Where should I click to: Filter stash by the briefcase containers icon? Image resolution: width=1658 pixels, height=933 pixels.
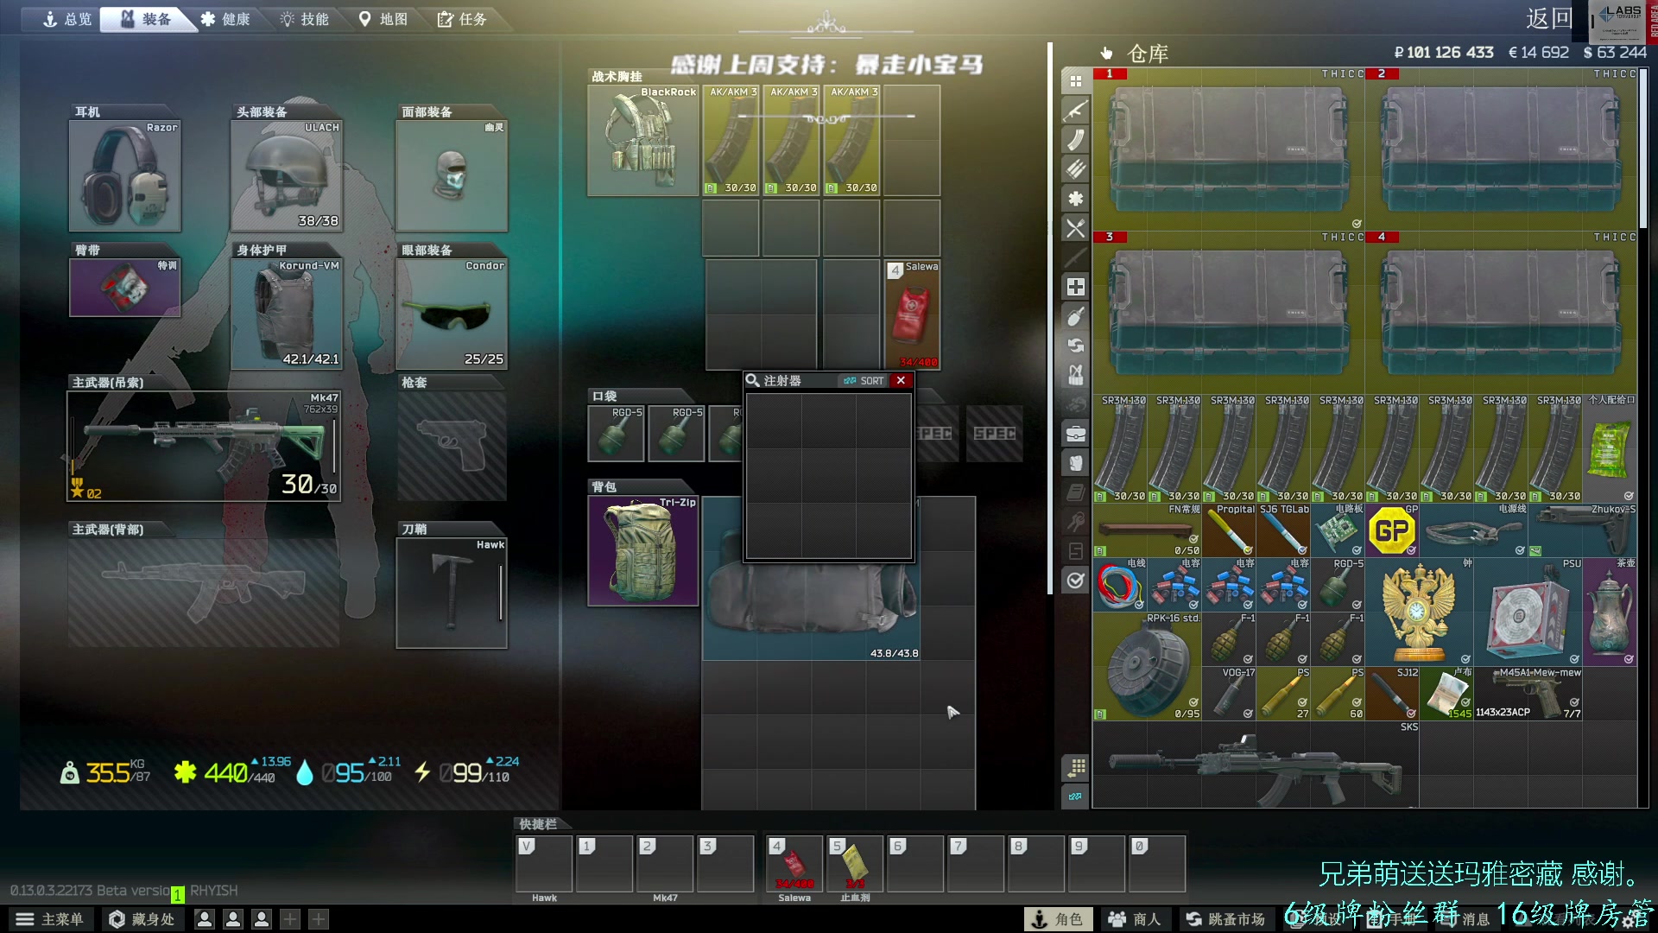point(1075,434)
